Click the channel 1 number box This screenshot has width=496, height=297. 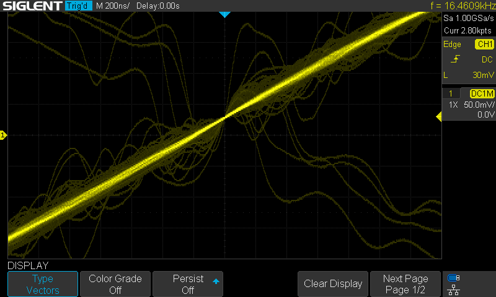(x=451, y=93)
